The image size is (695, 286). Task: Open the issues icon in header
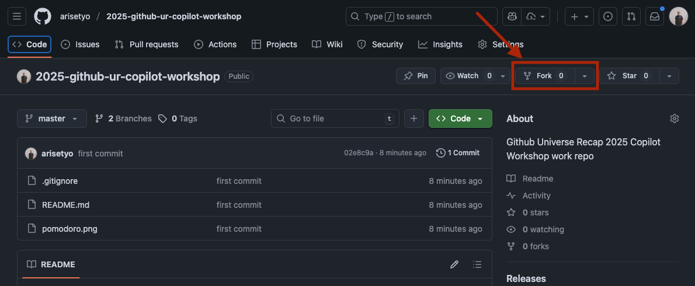(608, 16)
